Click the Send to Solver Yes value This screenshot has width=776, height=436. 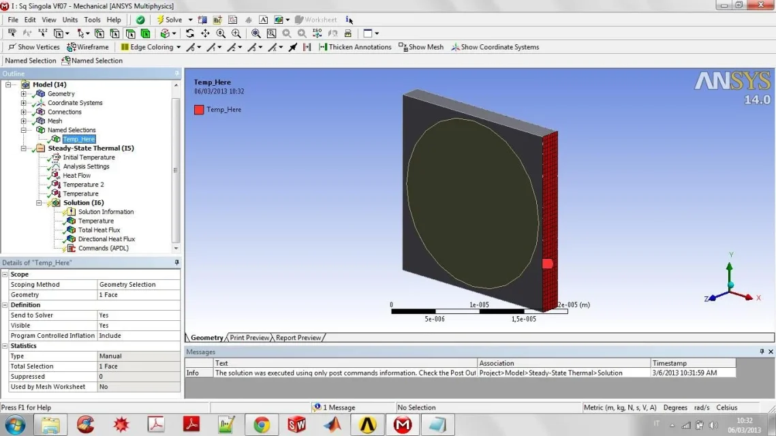click(138, 315)
